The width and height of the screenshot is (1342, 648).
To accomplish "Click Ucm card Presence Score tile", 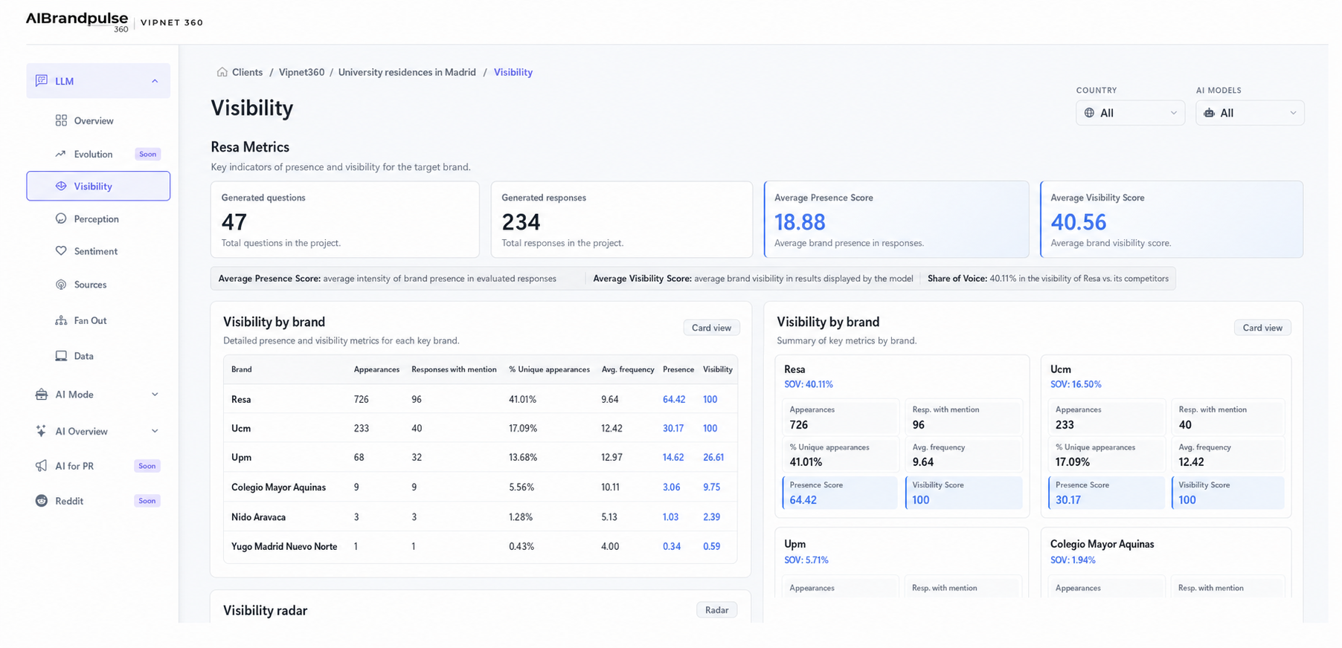I will click(1106, 493).
